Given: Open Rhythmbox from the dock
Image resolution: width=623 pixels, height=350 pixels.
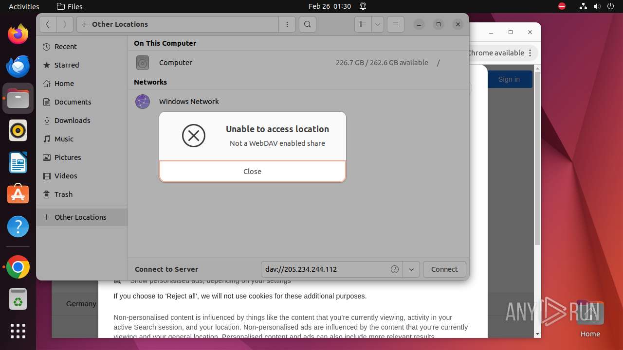Looking at the screenshot, I should 18,131.
